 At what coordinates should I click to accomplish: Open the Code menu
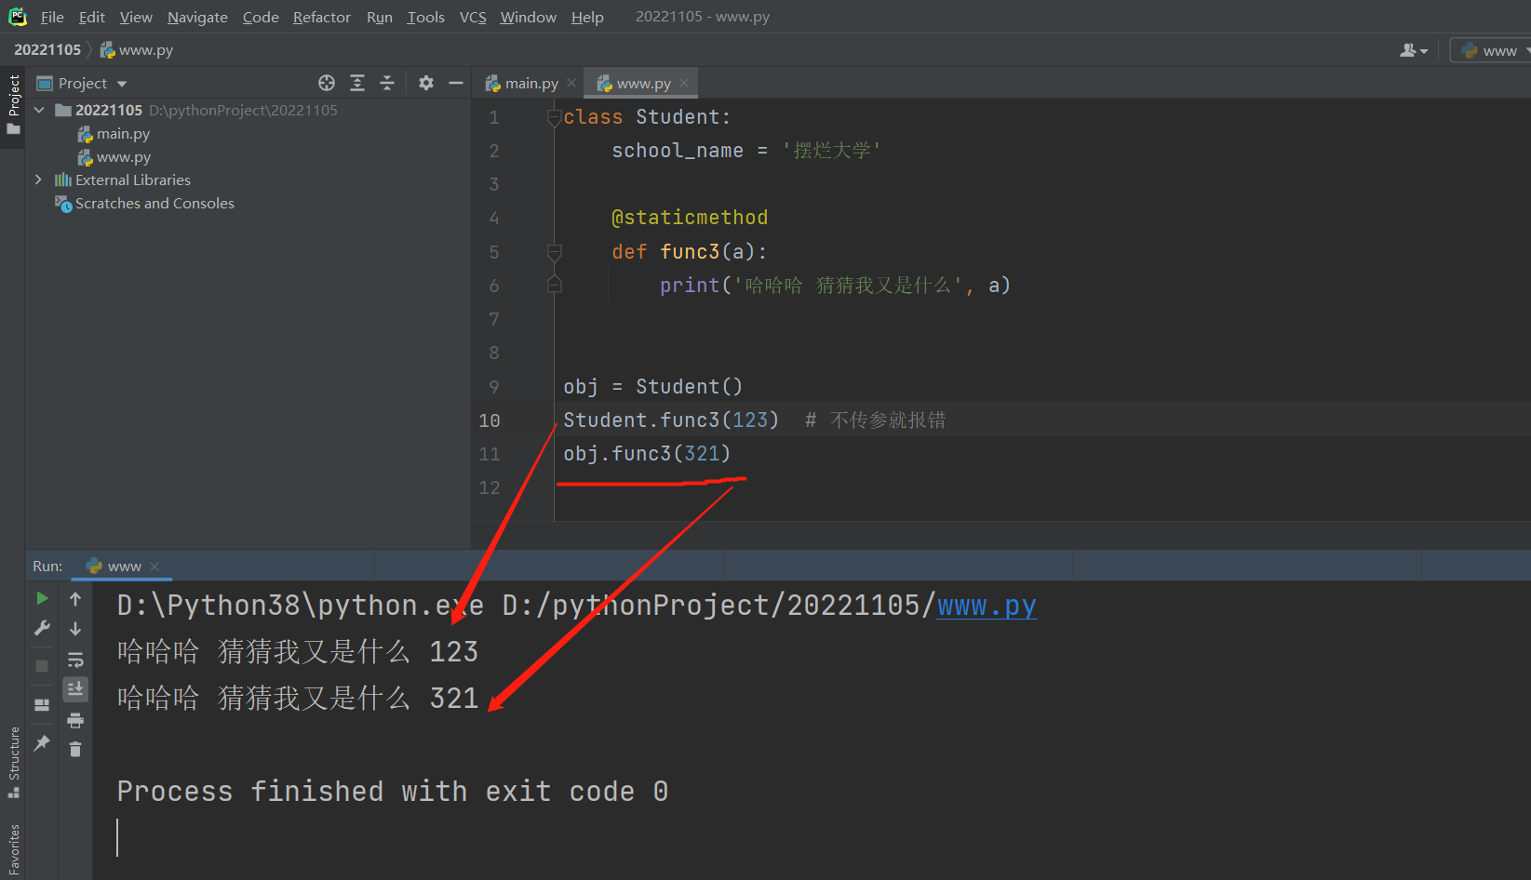point(261,17)
